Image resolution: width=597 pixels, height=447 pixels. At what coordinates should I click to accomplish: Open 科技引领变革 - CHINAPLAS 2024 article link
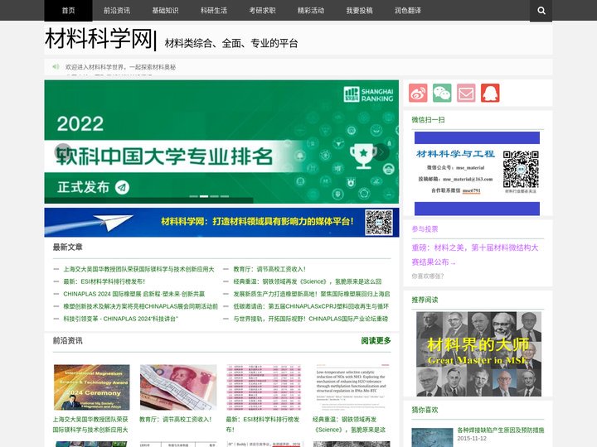click(121, 319)
